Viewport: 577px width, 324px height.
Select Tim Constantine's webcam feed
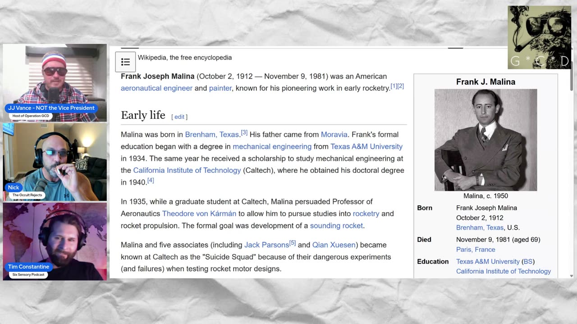(55, 241)
